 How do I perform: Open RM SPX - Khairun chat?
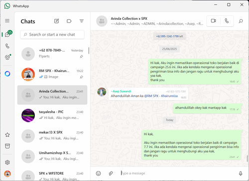click(x=52, y=74)
